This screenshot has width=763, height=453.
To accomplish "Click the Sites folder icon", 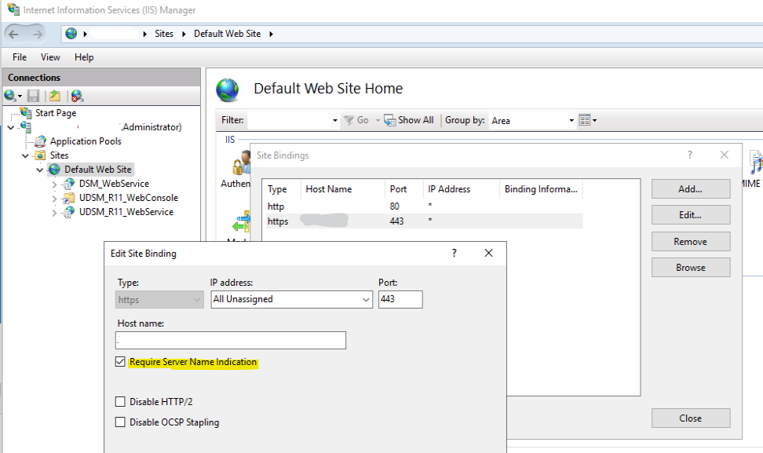I will coord(40,155).
